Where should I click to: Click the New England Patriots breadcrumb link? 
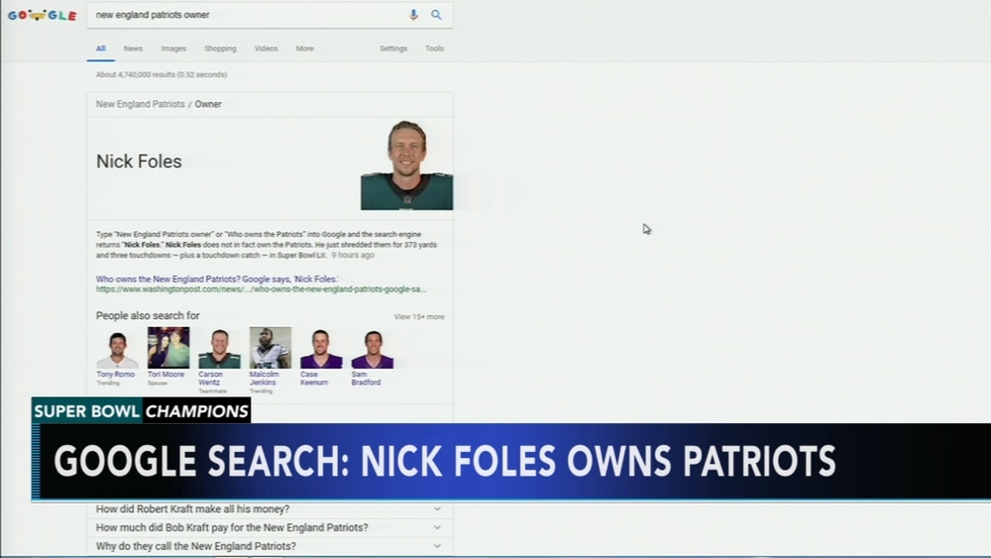140,104
